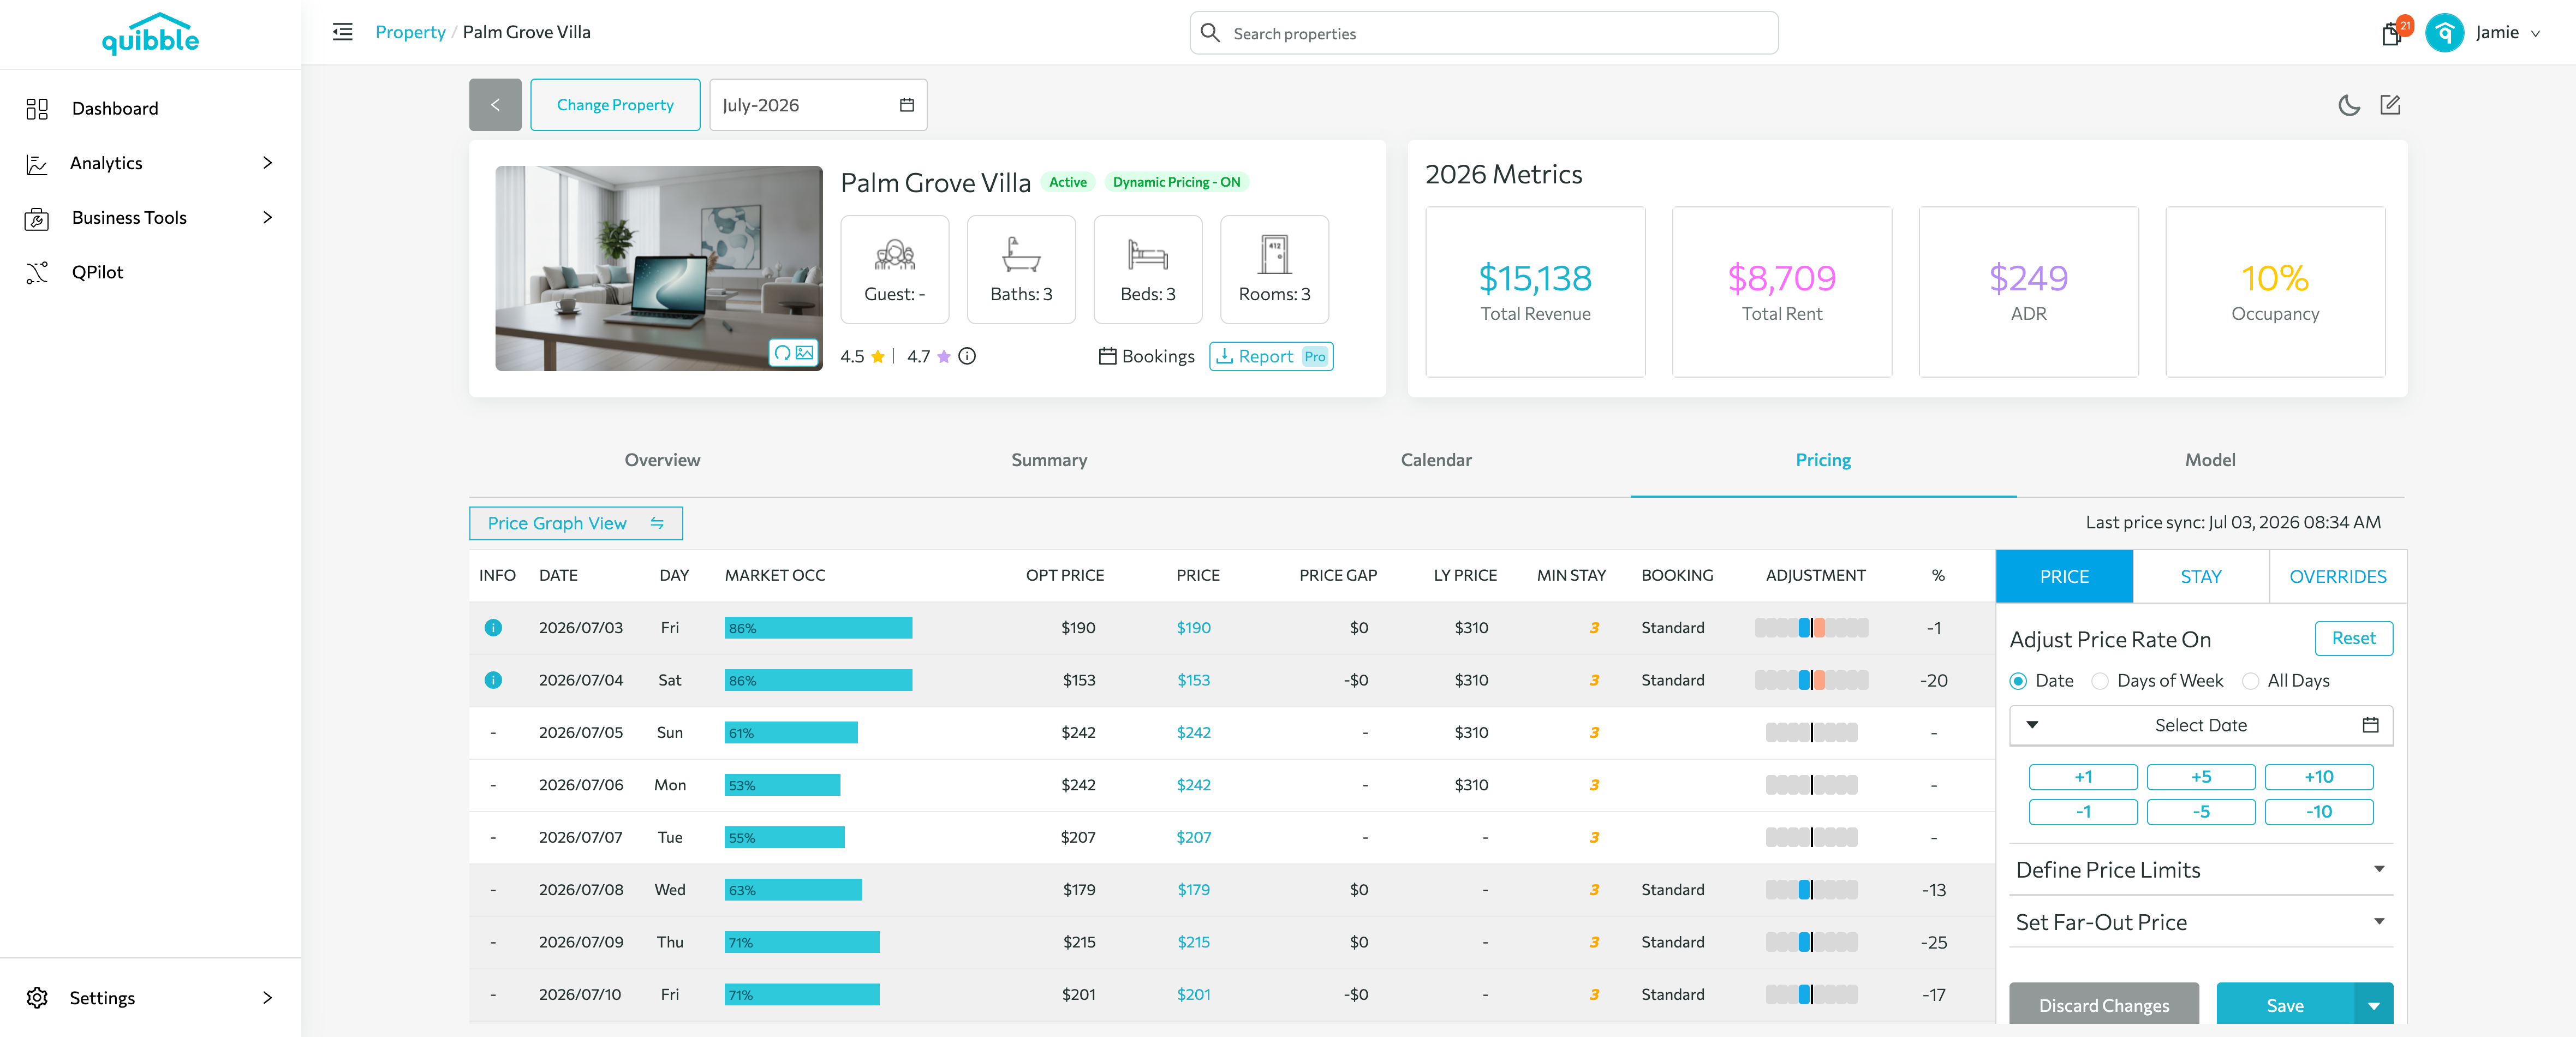Viewport: 2576px width, 1037px height.
Task: Open the month picker calendar icon
Action: [x=906, y=105]
